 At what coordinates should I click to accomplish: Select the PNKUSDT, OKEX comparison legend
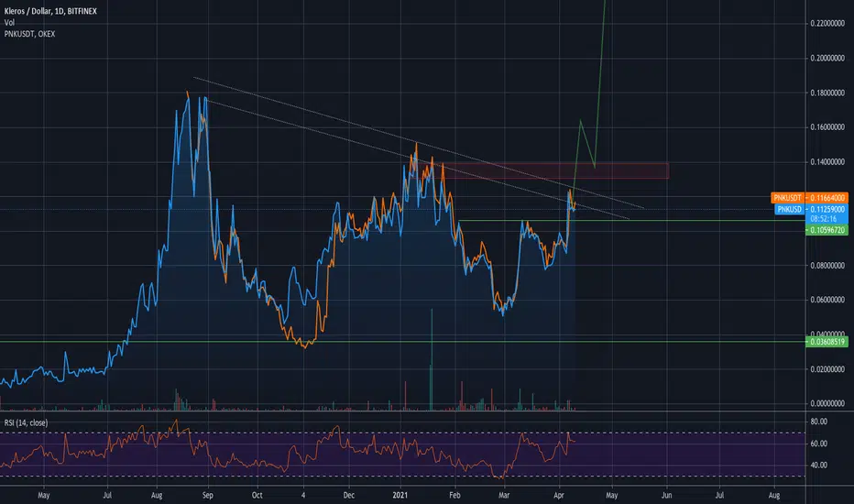(x=29, y=34)
